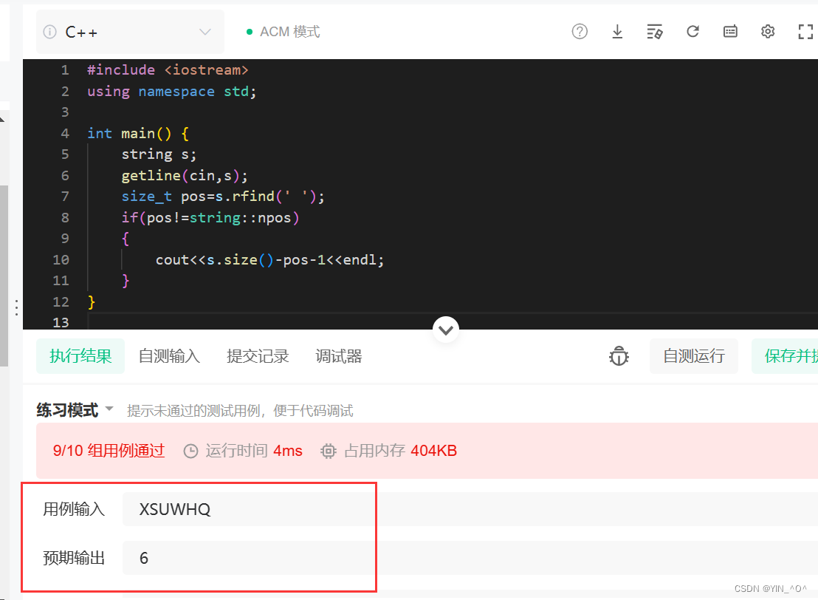Screen dimensions: 818x600
Task: Switch to the 自测输入 tab
Action: [169, 355]
